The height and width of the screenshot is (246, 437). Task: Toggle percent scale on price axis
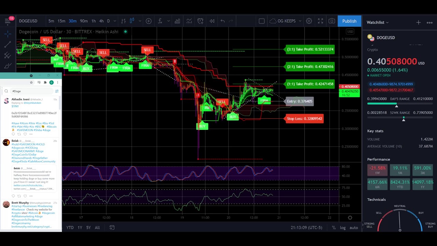pyautogui.click(x=334, y=228)
